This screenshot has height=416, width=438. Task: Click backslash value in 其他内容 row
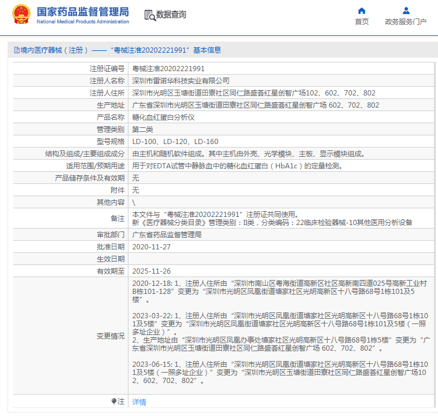pyautogui.click(x=134, y=203)
